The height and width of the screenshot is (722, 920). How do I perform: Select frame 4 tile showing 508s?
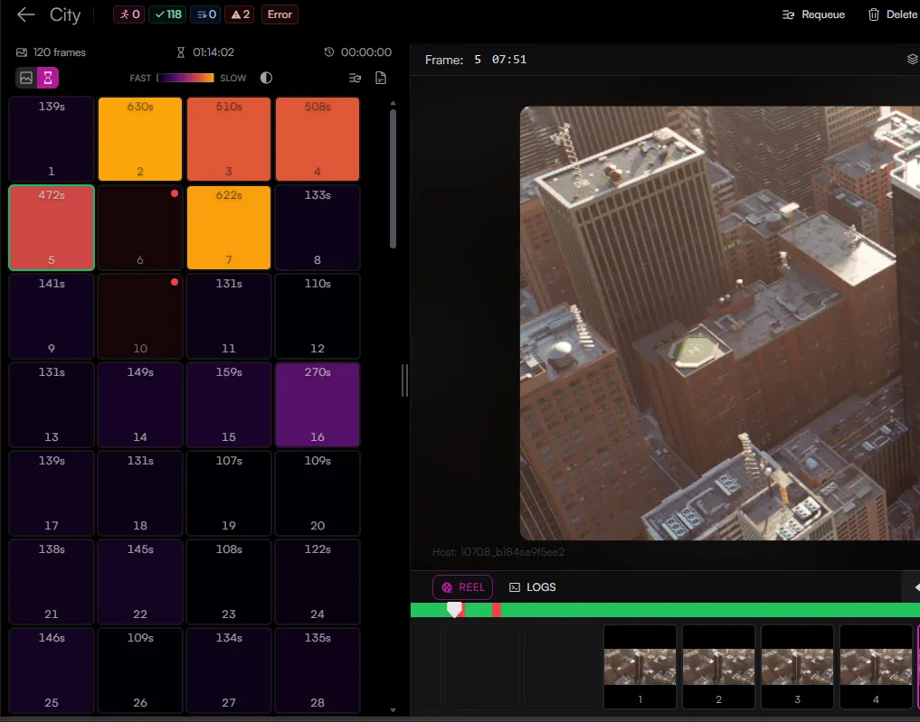318,139
